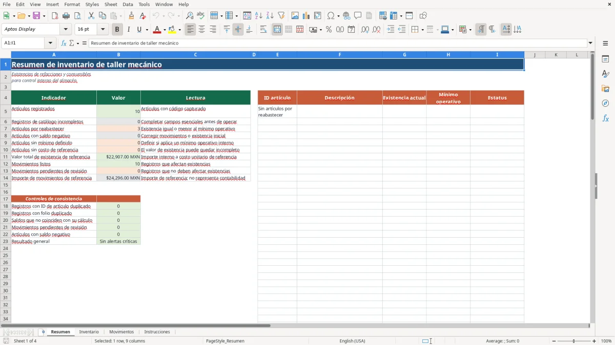Open the Select Function sigma dropdown

78,43
